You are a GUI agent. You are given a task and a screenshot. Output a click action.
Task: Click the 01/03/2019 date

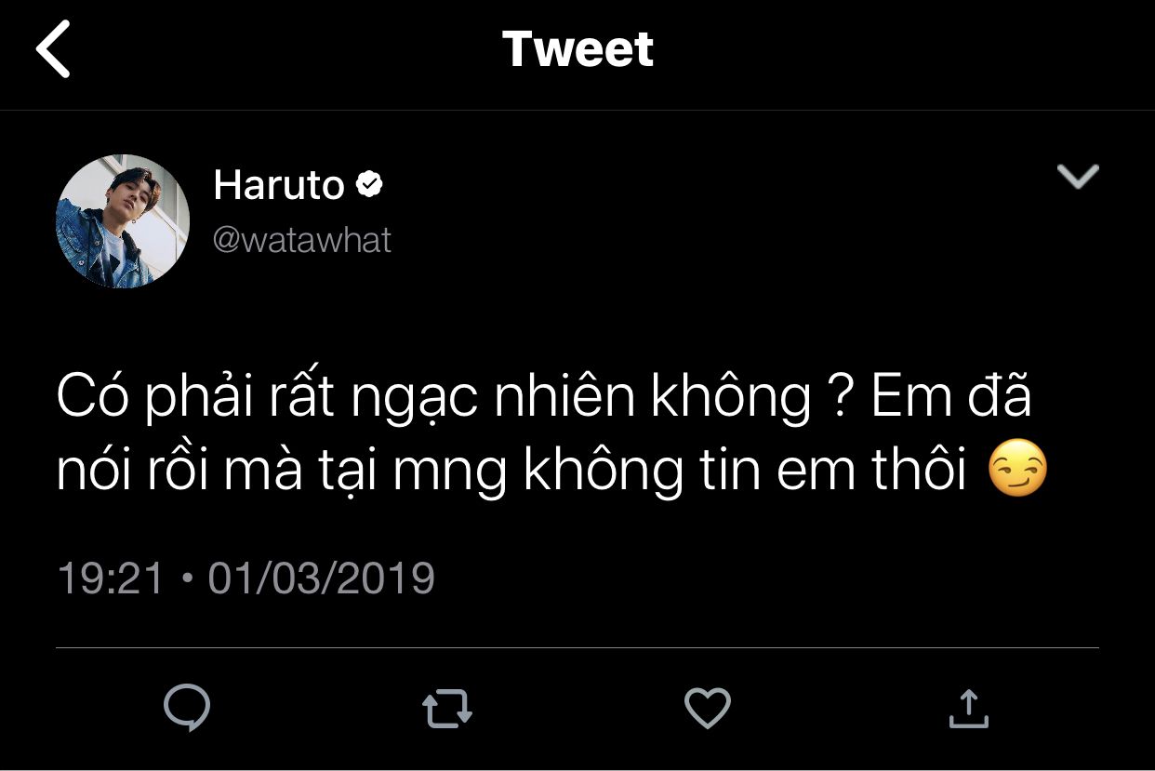click(321, 578)
